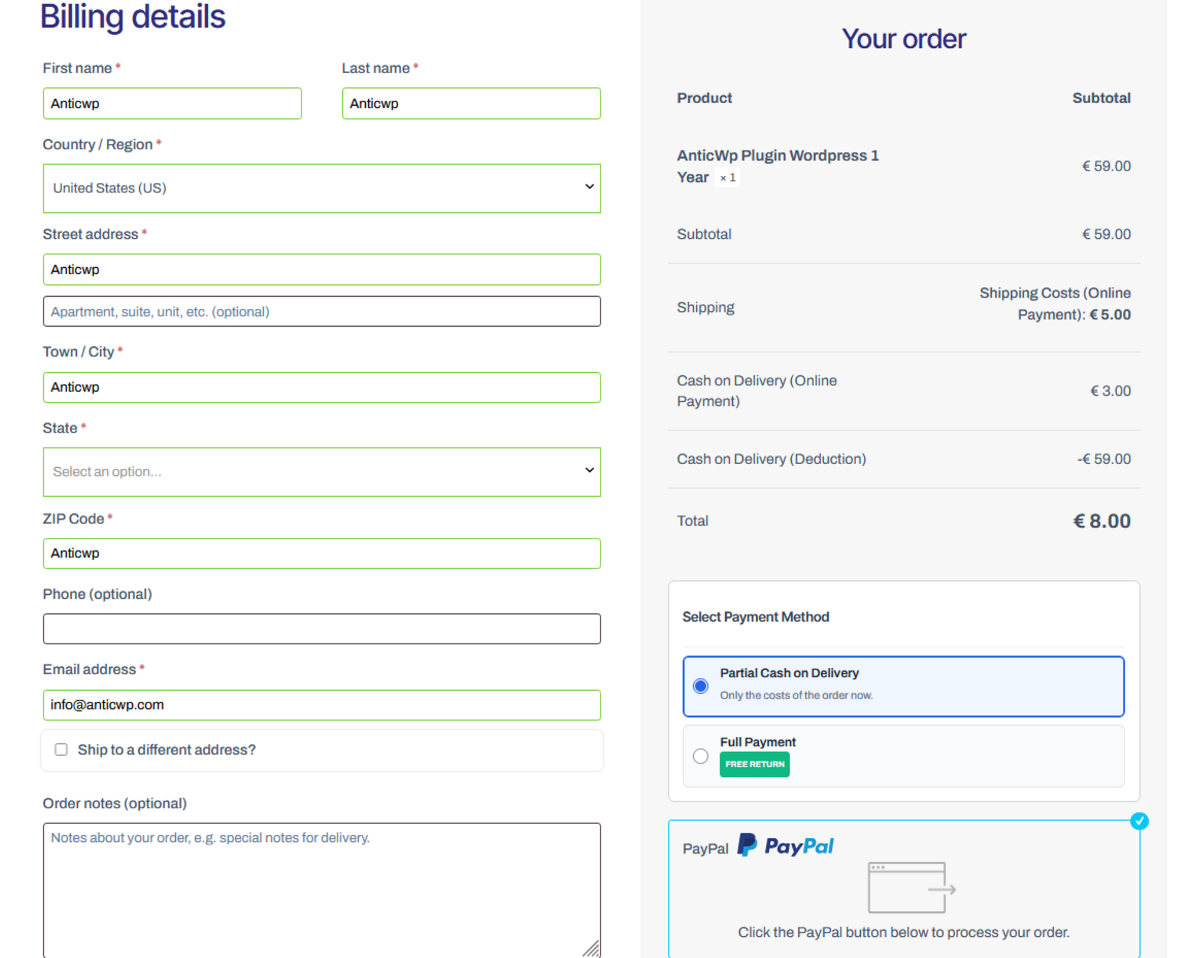The height and width of the screenshot is (958, 1180).
Task: Select Full Payment radio button
Action: point(700,756)
